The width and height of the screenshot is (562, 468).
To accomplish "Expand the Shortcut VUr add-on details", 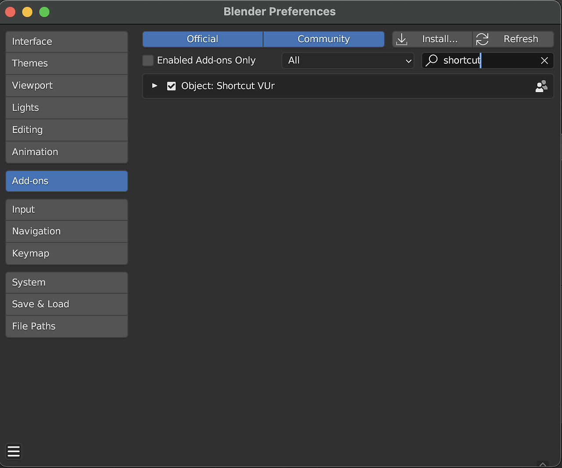I will (x=155, y=86).
